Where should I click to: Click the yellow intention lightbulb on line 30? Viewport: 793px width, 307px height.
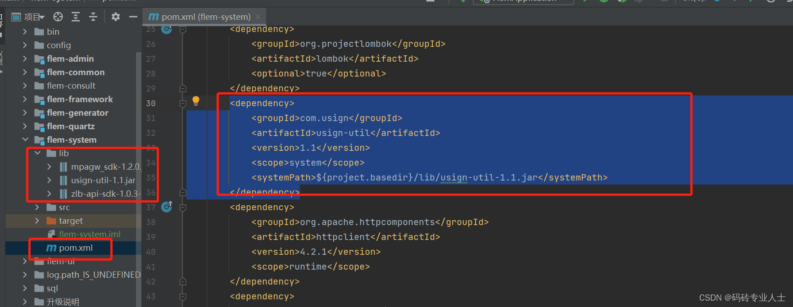click(196, 101)
